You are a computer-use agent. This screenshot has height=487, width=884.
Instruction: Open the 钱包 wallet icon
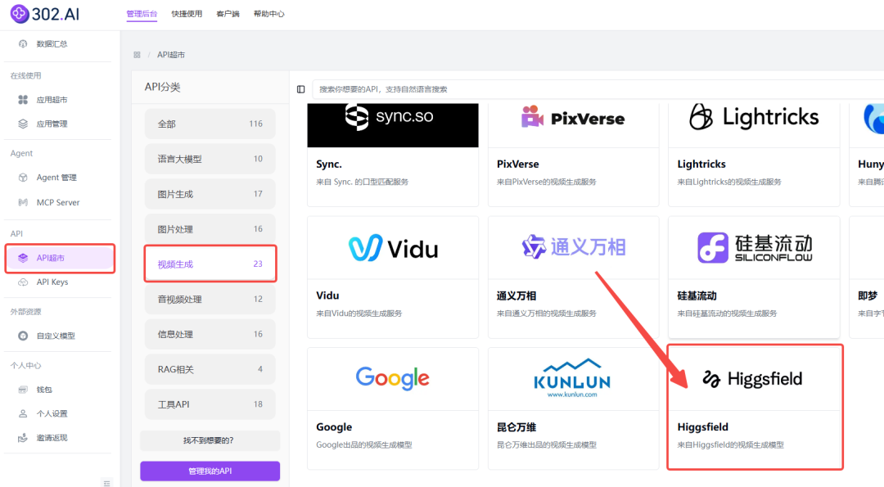tap(23, 390)
